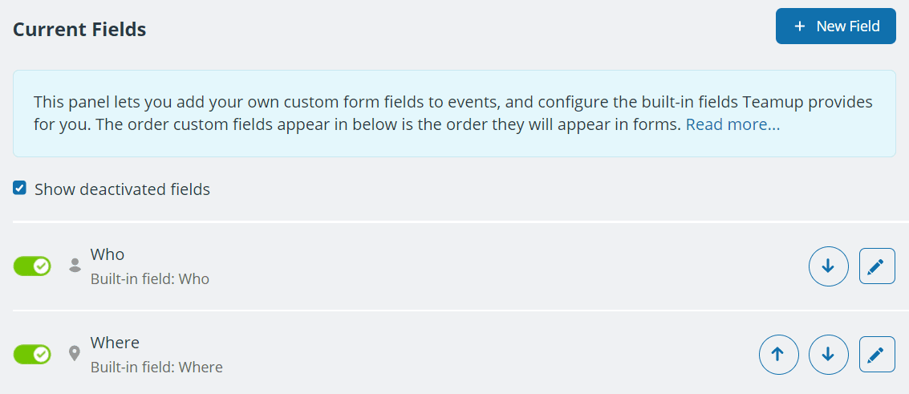Move the Where field up
Viewport: 909px width, 394px height.
tap(778, 354)
